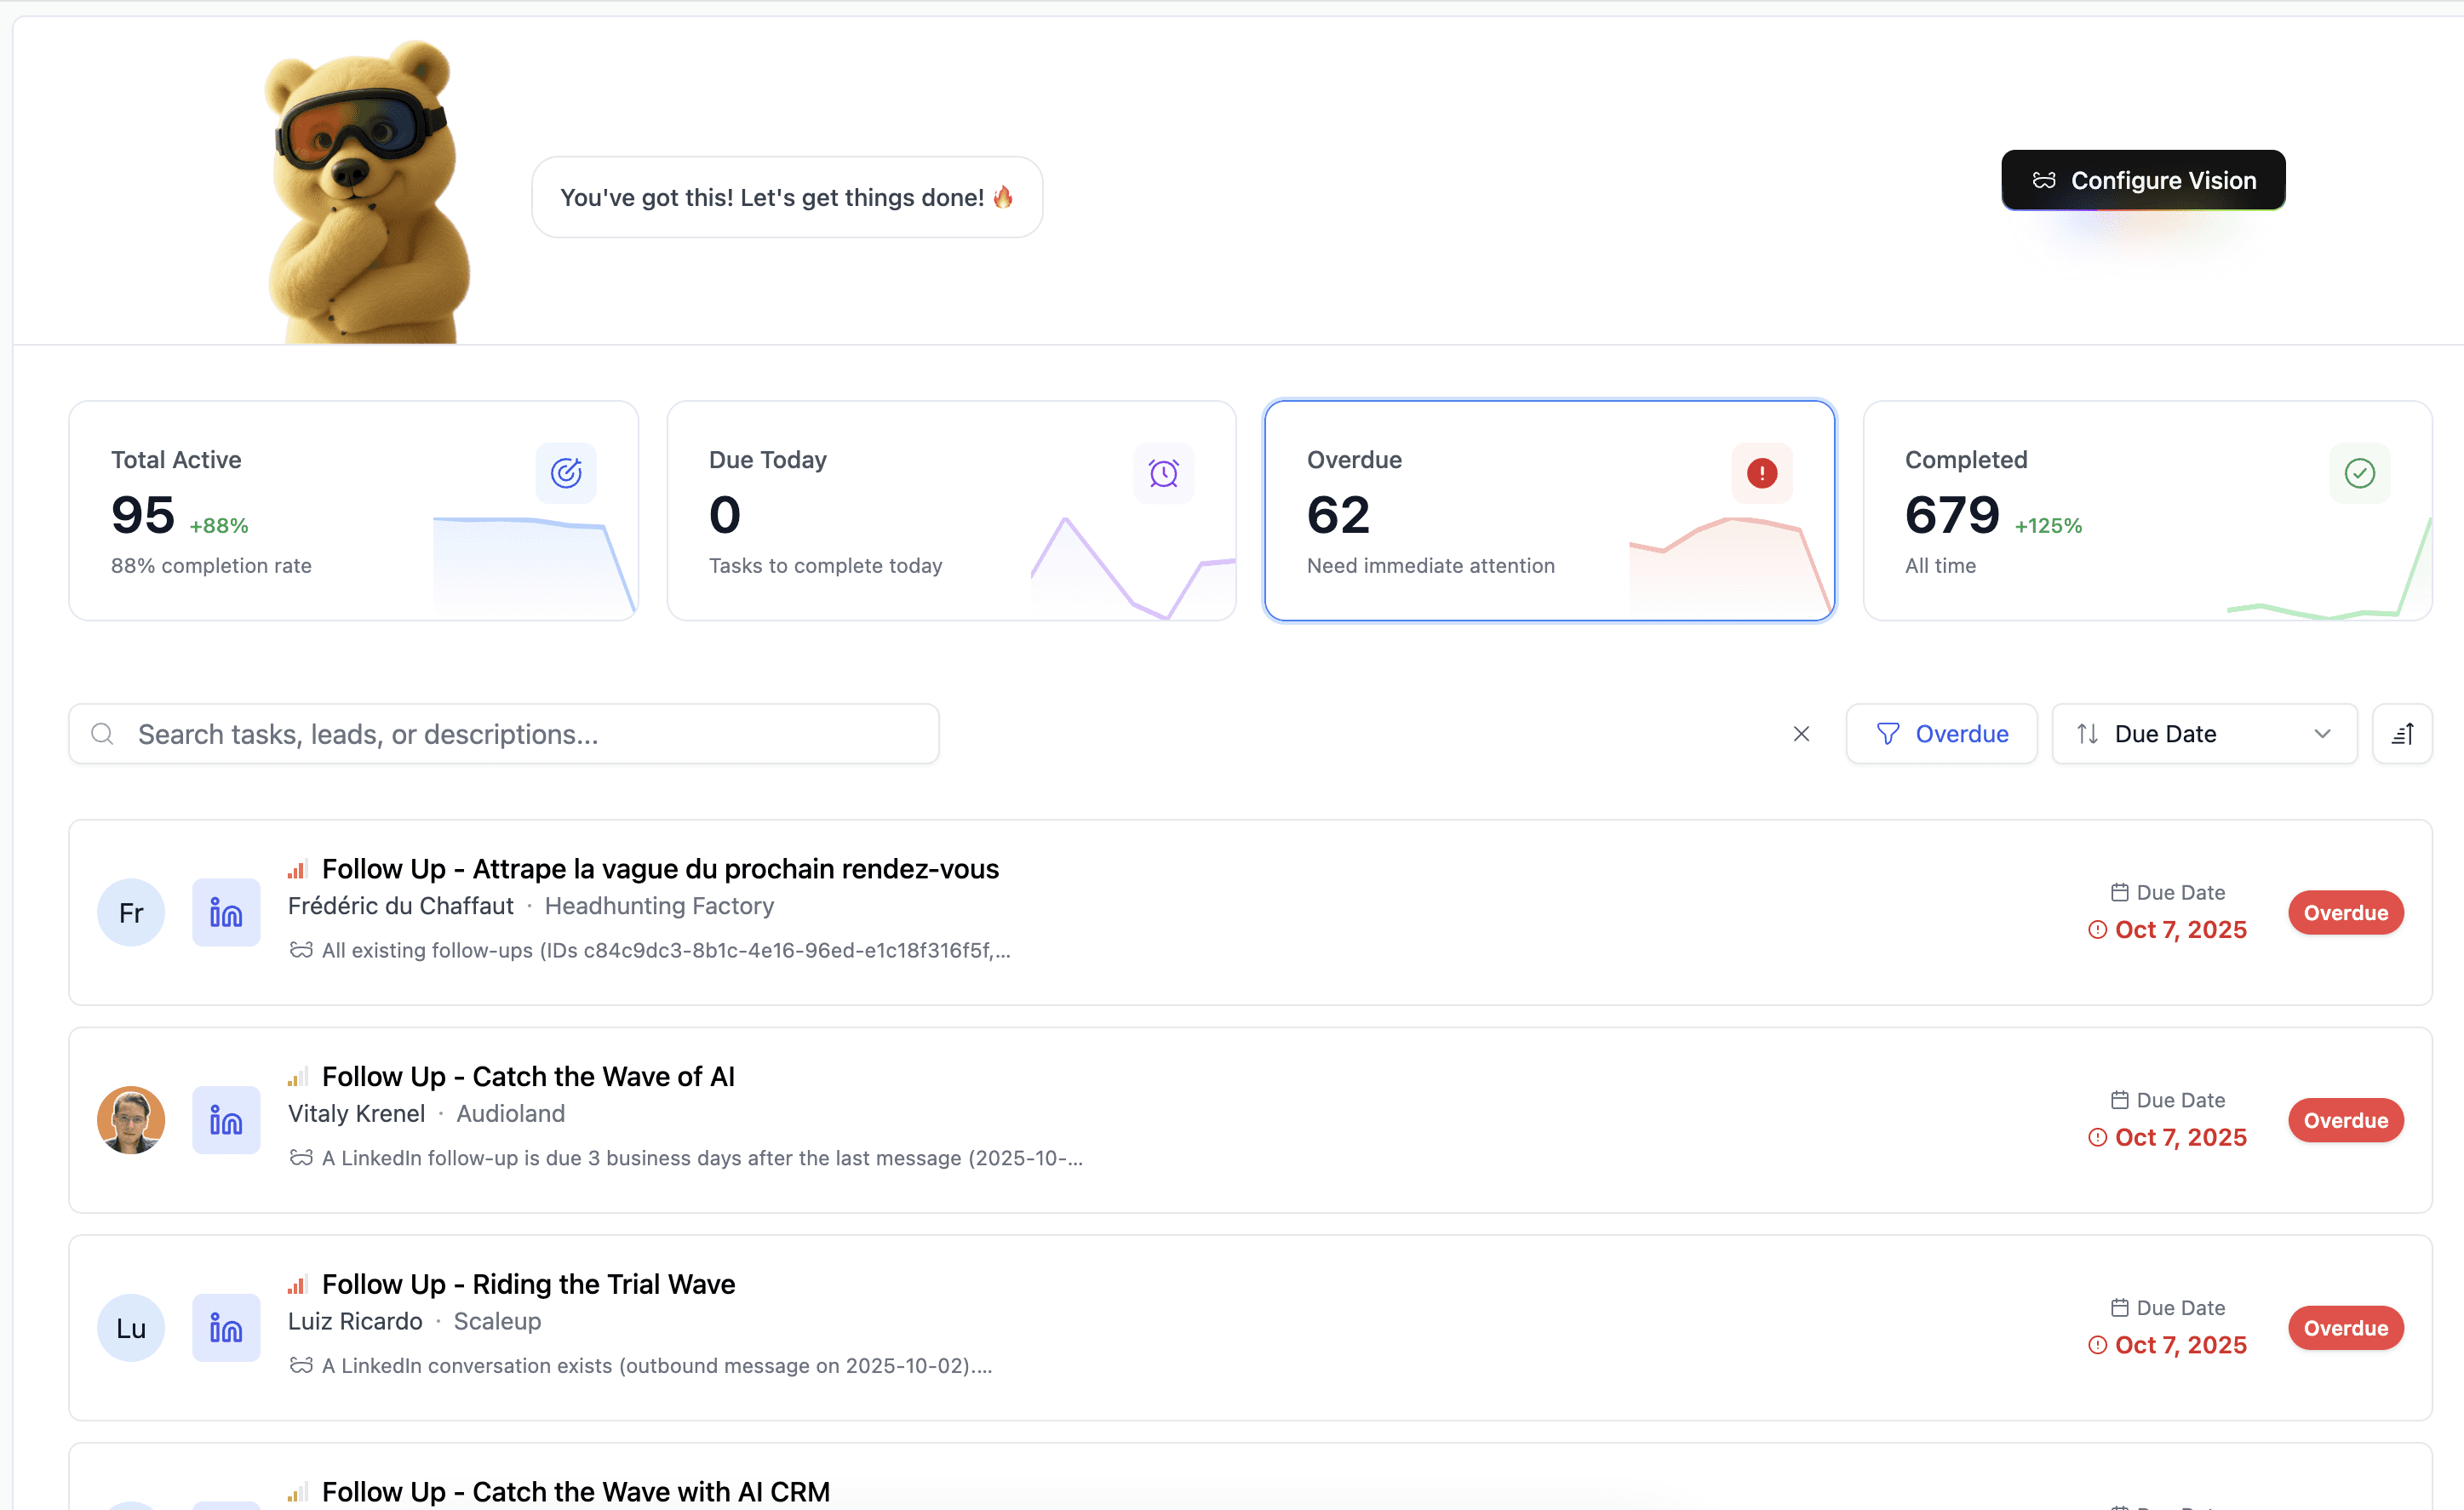Open Vitaly Krenel's profile photo
This screenshot has height=1510, width=2464.
click(x=131, y=1120)
